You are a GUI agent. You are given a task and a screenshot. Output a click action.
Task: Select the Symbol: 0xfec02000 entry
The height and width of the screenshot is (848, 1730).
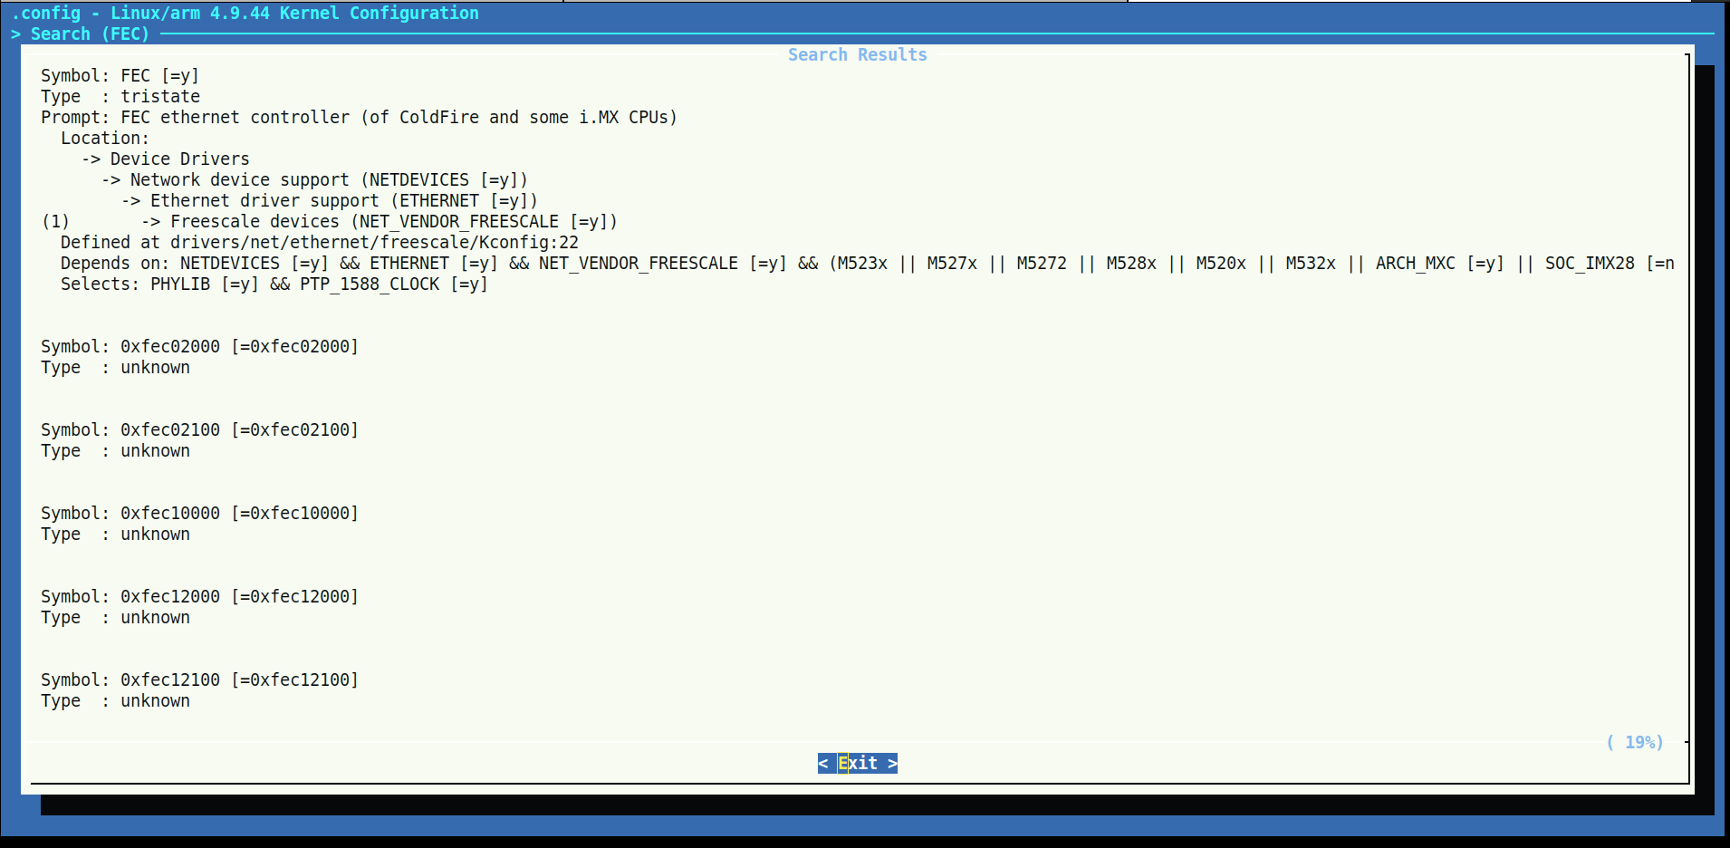(x=198, y=346)
